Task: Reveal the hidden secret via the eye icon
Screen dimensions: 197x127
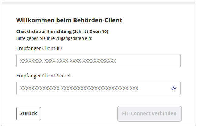Action: (x=174, y=88)
